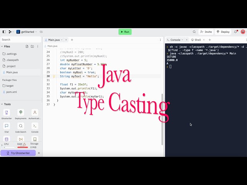The height and width of the screenshot is (185, 247).
Task: Click the link icon beside getStarted
Action: pyautogui.click(x=41, y=32)
